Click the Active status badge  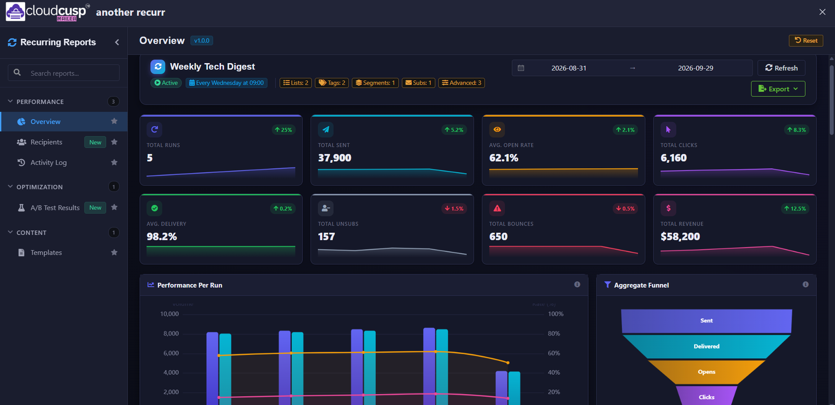click(x=166, y=83)
